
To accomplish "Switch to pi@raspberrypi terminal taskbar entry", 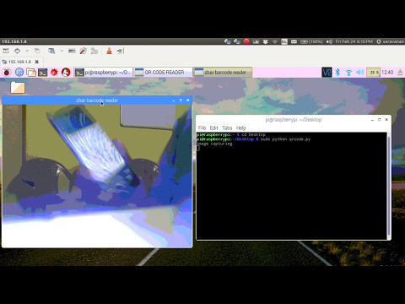I will 103,73.
